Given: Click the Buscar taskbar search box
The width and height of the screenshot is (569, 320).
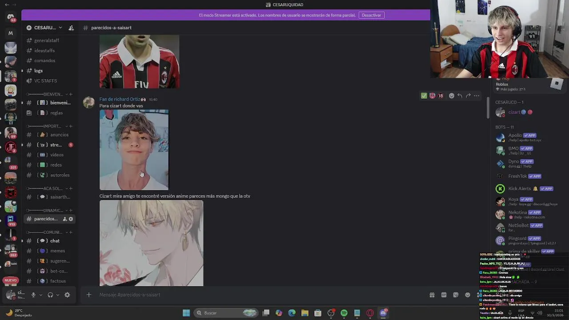Looking at the screenshot, I should pyautogui.click(x=227, y=313).
